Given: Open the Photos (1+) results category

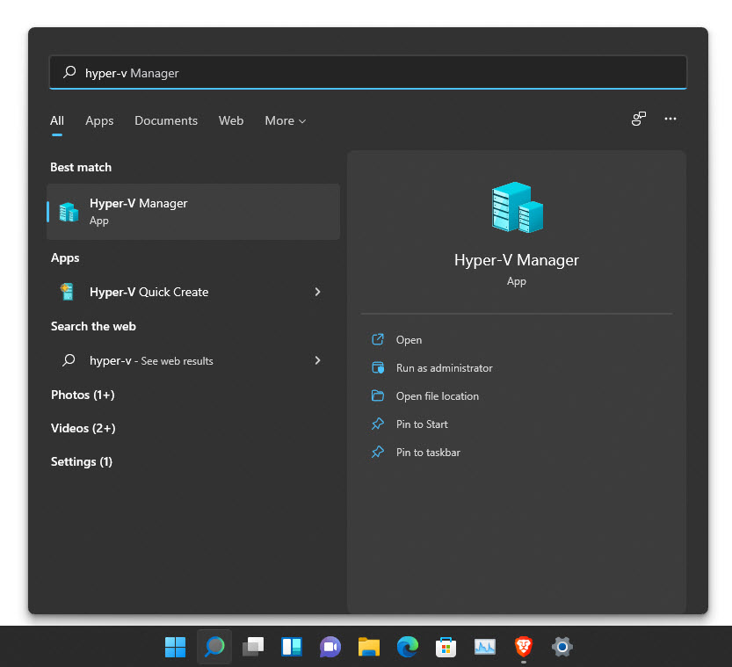Looking at the screenshot, I should point(83,395).
